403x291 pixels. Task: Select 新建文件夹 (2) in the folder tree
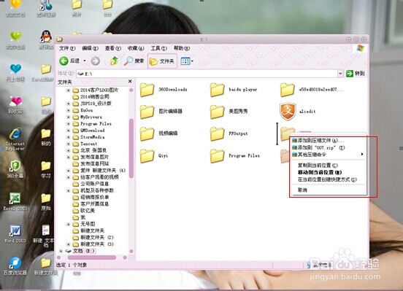click(93, 237)
